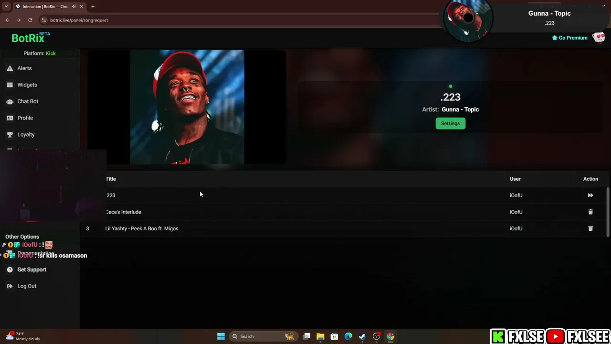Open the Loyalty trophy icon
This screenshot has width=611, height=344.
coord(10,135)
